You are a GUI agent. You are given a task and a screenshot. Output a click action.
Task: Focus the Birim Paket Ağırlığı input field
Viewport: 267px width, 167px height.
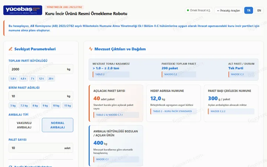point(41,96)
